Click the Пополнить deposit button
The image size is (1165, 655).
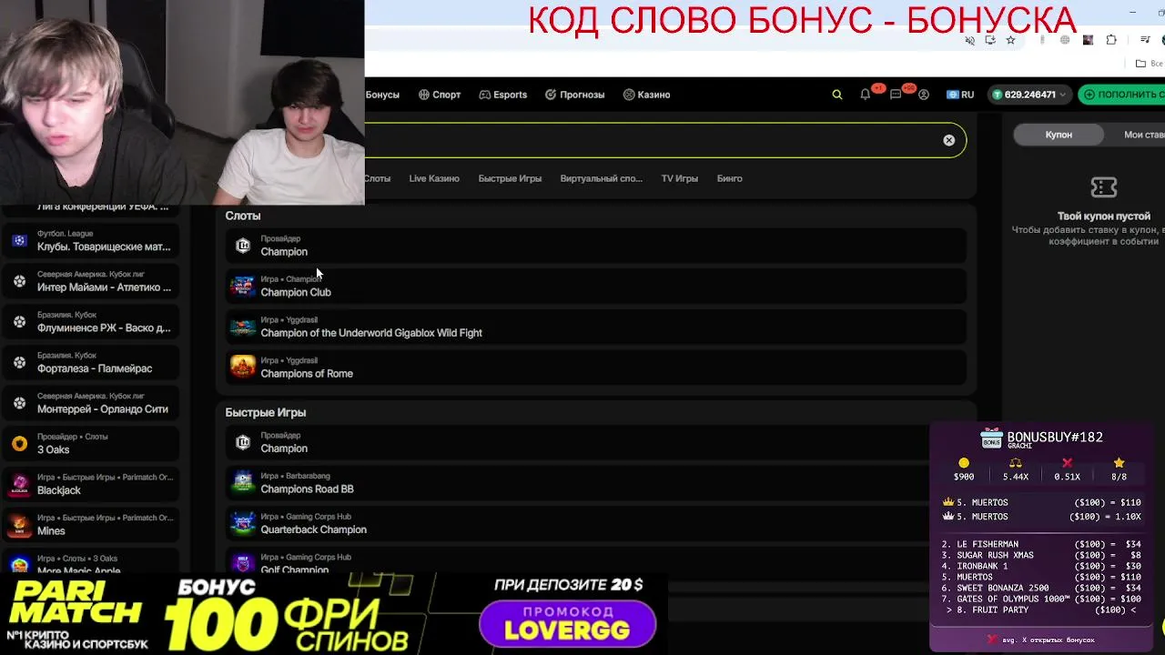(1121, 95)
